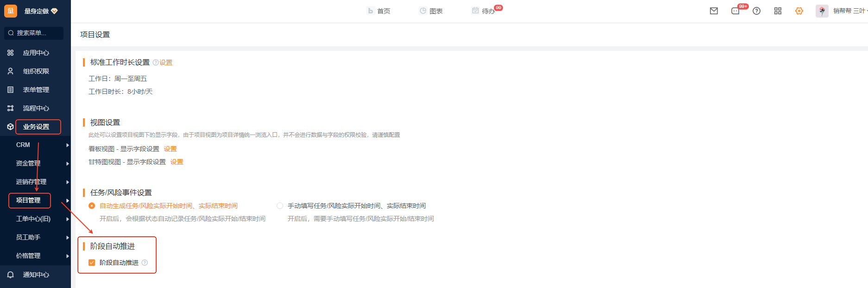Open 应用中心 in the sidebar
This screenshot has width=868, height=288.
(35, 53)
